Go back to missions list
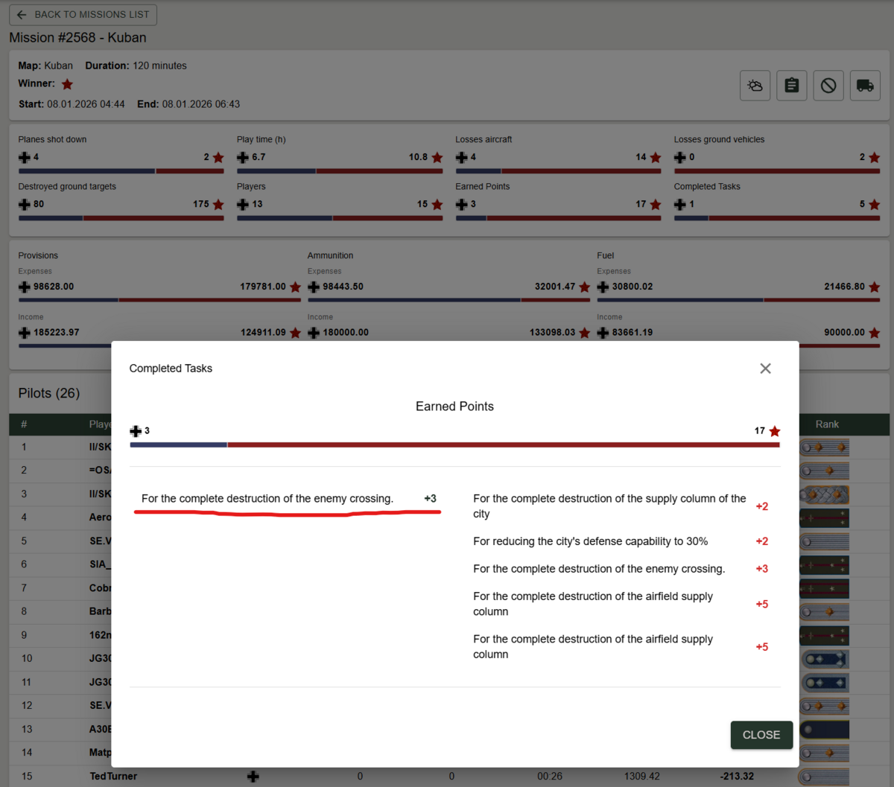The image size is (894, 787). pos(83,15)
